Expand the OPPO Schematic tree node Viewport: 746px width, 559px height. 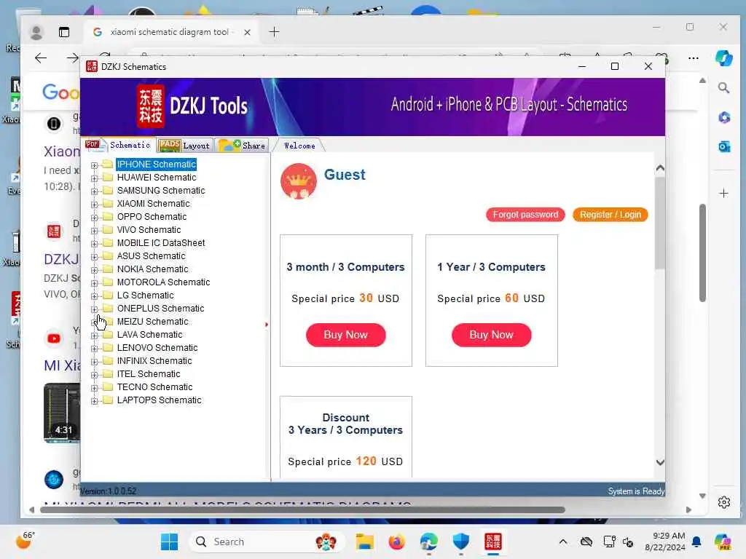click(x=94, y=218)
